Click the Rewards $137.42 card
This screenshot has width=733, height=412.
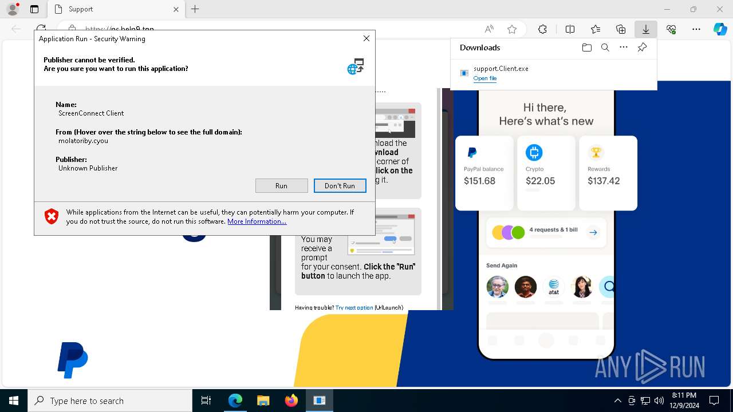[608, 172]
